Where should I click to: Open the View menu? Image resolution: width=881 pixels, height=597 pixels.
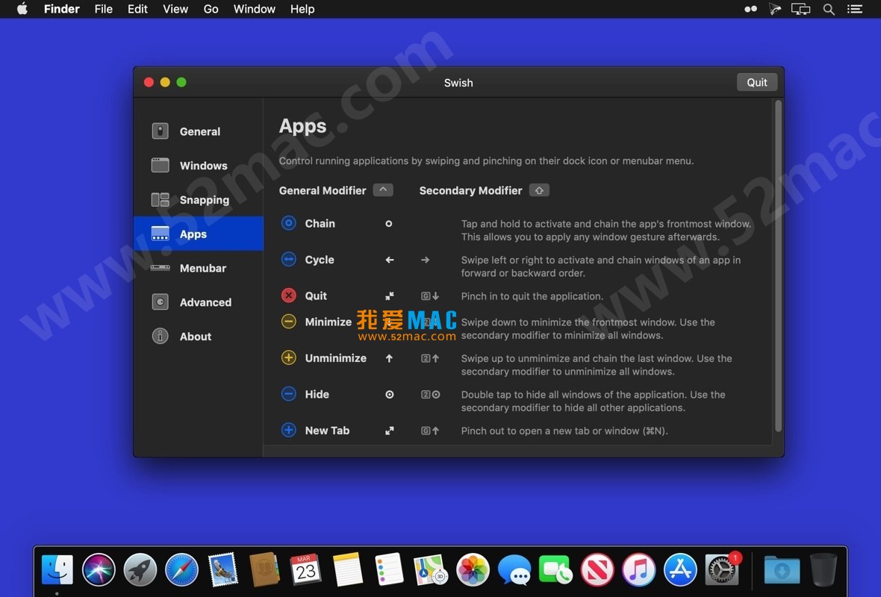(x=175, y=9)
